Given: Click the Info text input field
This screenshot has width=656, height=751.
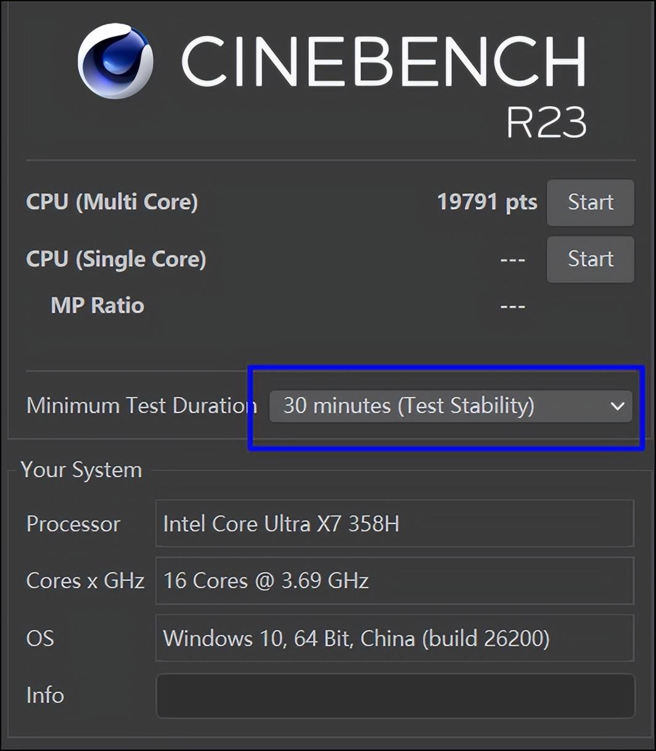Looking at the screenshot, I should click(x=395, y=696).
